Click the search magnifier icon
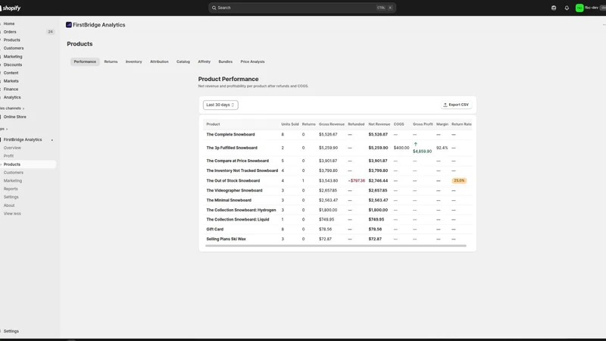 pos(214,8)
